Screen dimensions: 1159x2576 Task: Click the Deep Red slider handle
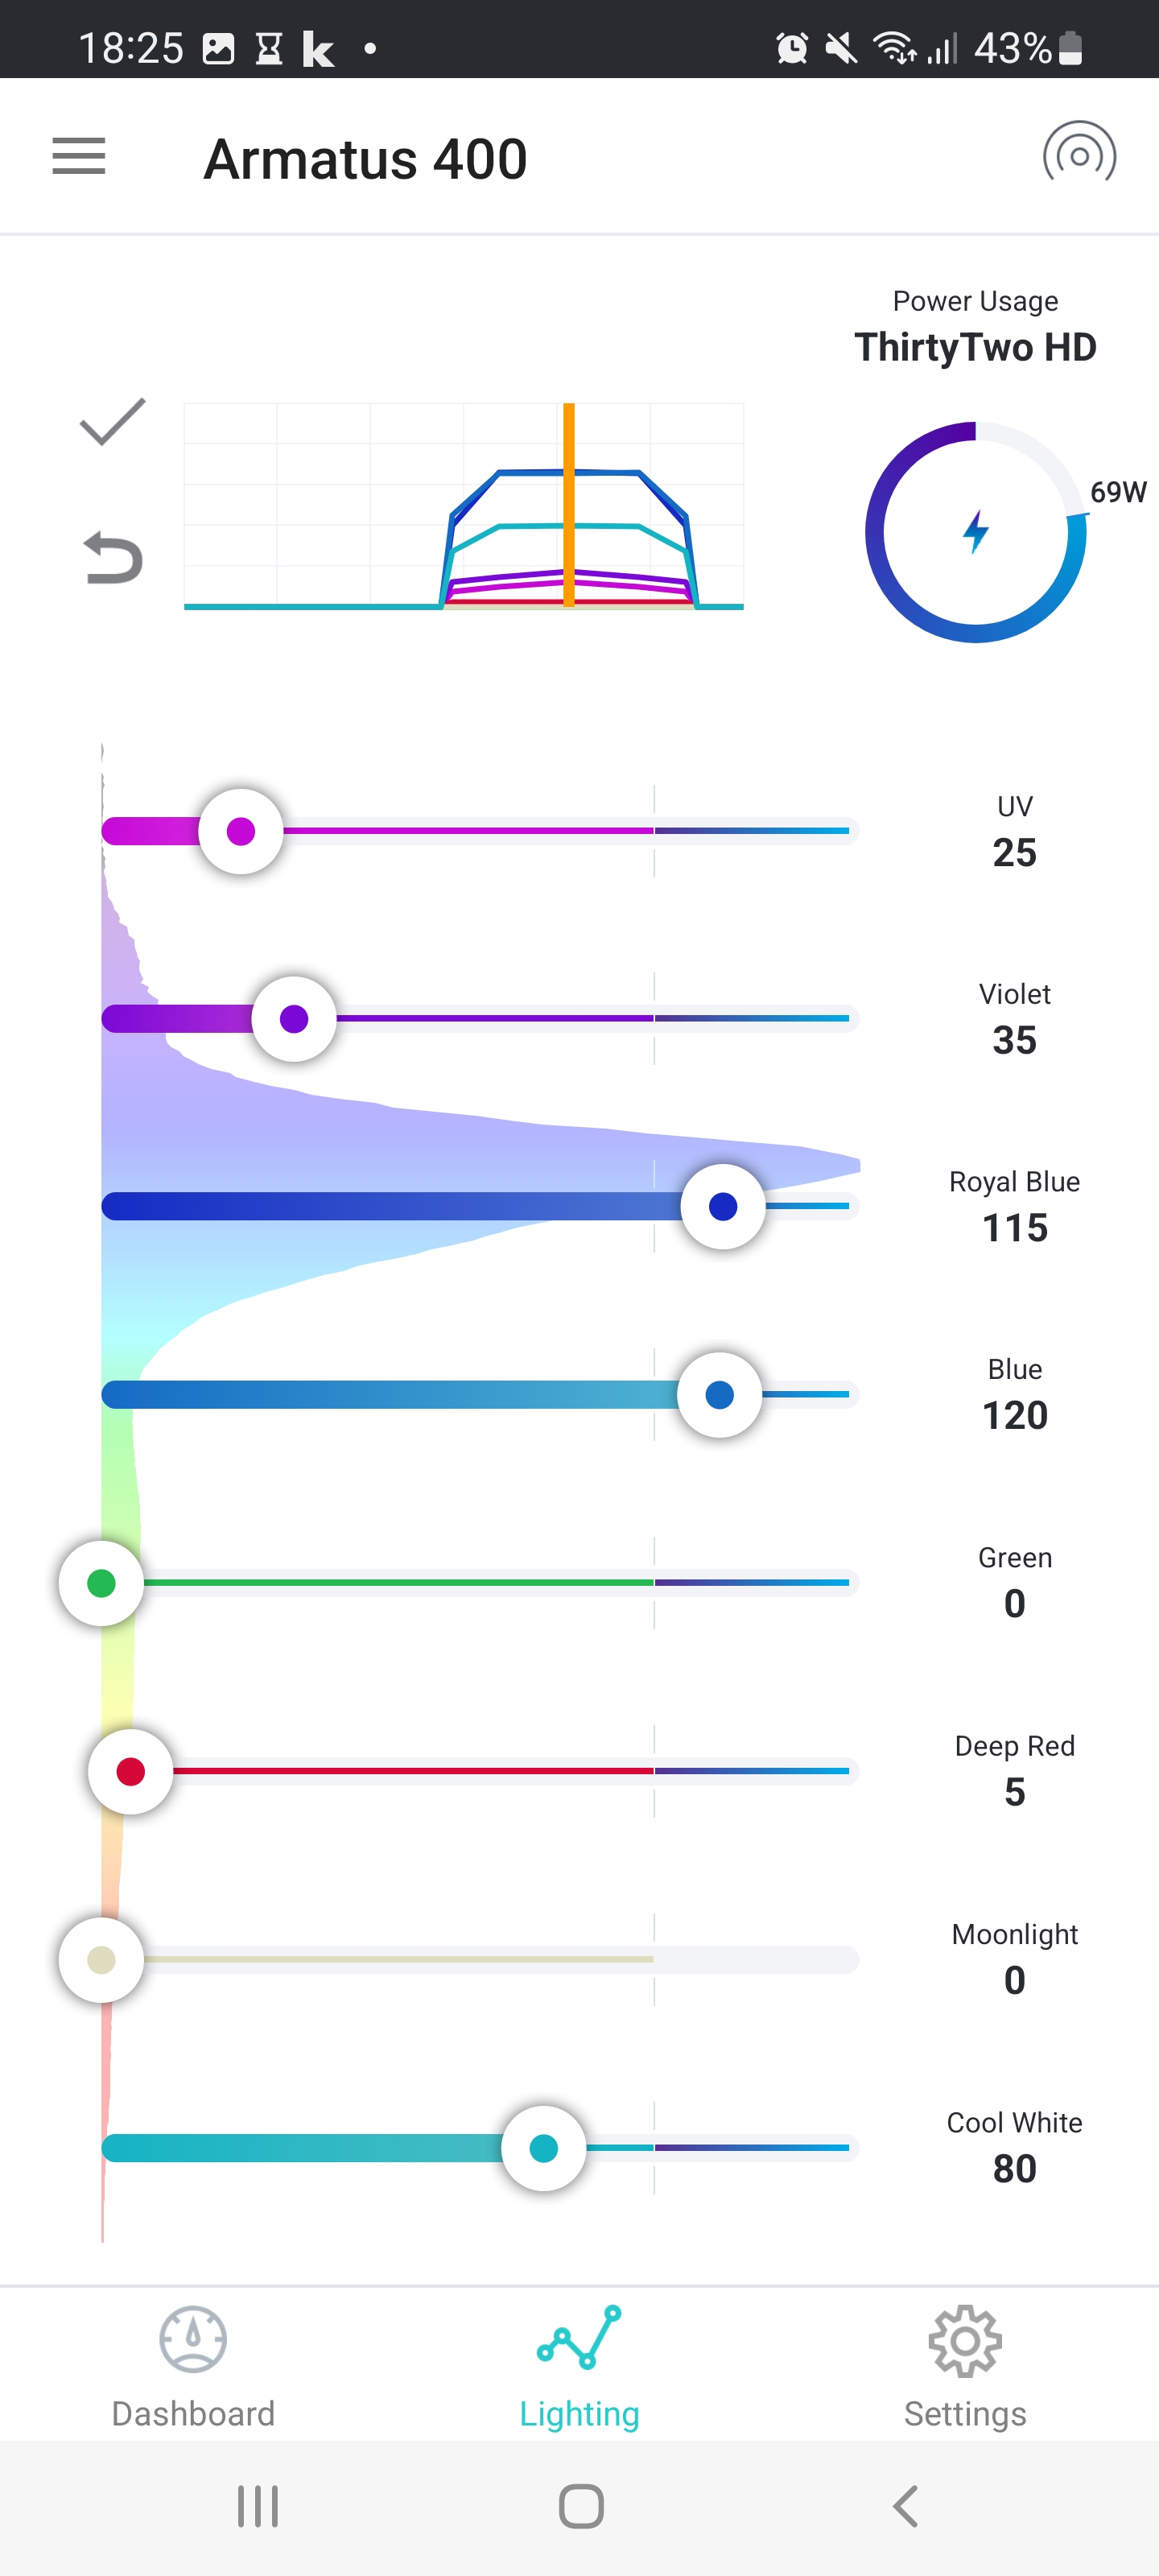pyautogui.click(x=131, y=1771)
